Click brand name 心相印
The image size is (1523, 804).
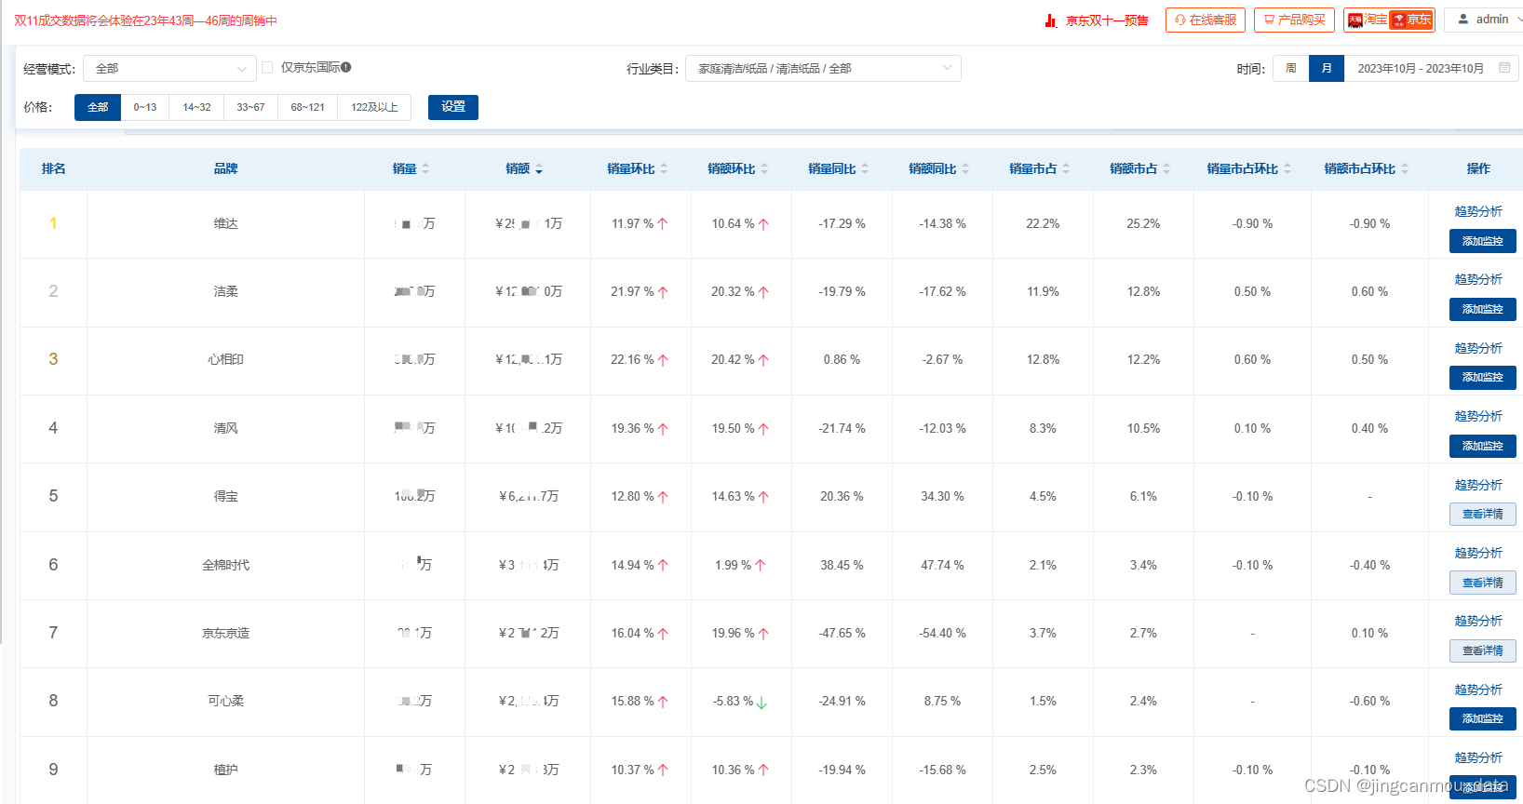coord(225,359)
